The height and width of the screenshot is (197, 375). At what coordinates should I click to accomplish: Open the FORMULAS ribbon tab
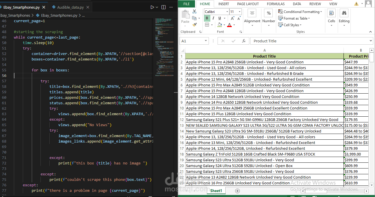coord(275,4)
